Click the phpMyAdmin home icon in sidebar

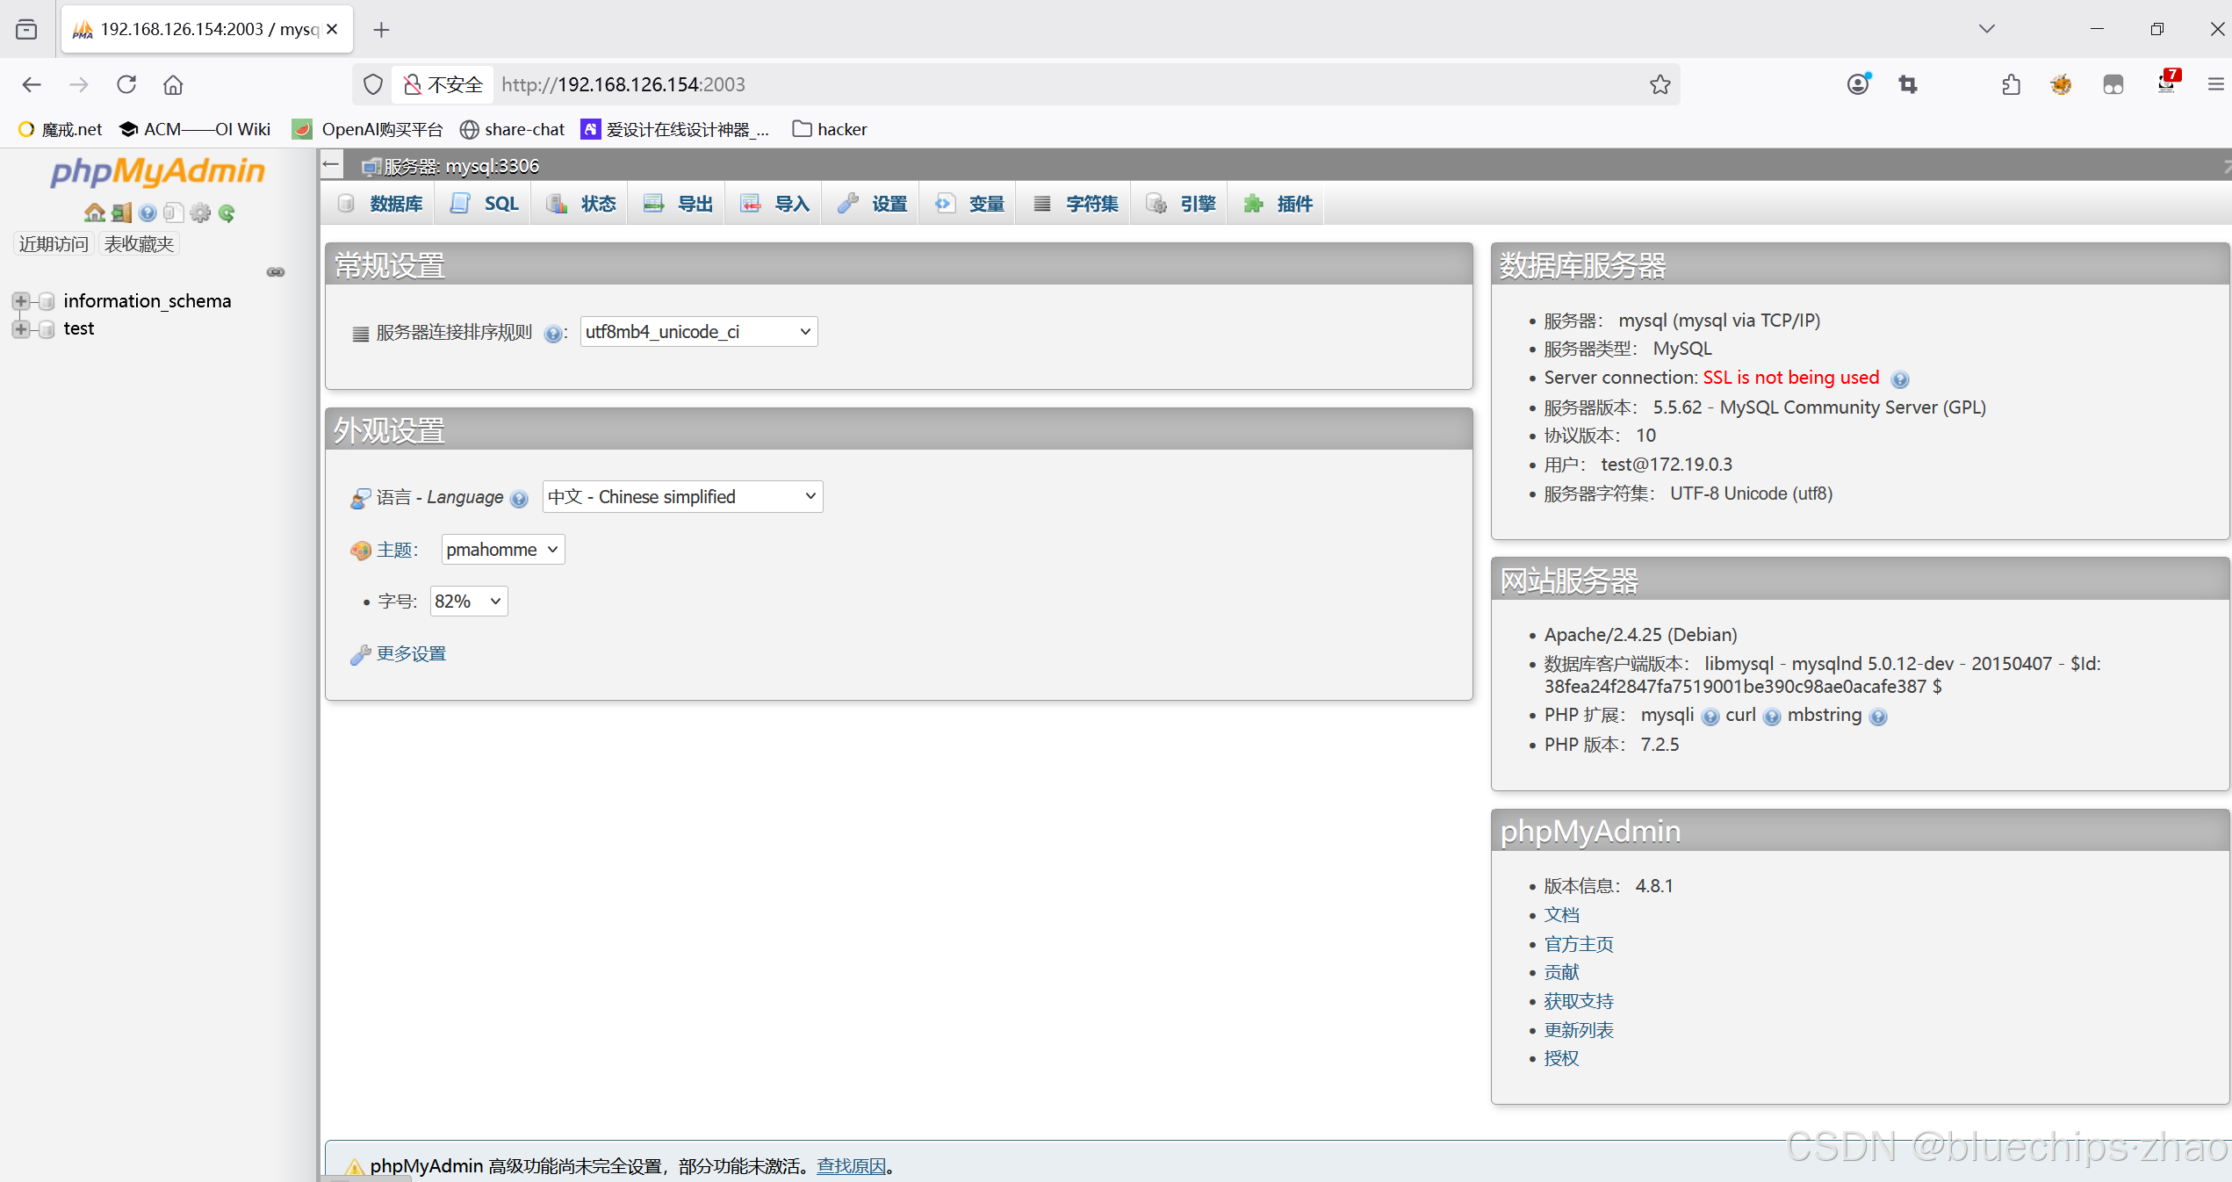click(94, 213)
